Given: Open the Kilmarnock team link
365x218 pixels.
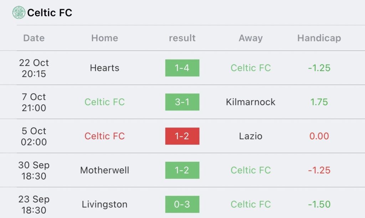Looking at the screenshot, I should 251,102.
